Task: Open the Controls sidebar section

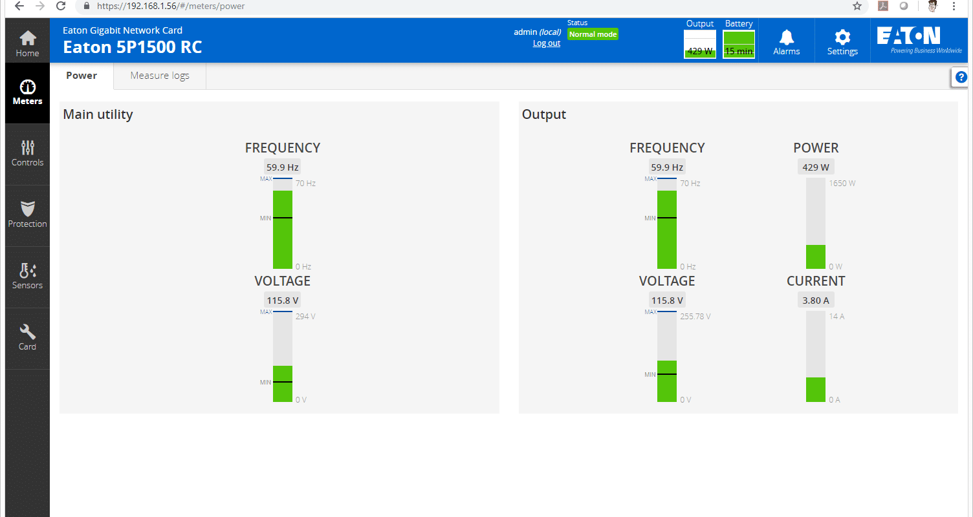Action: (27, 154)
